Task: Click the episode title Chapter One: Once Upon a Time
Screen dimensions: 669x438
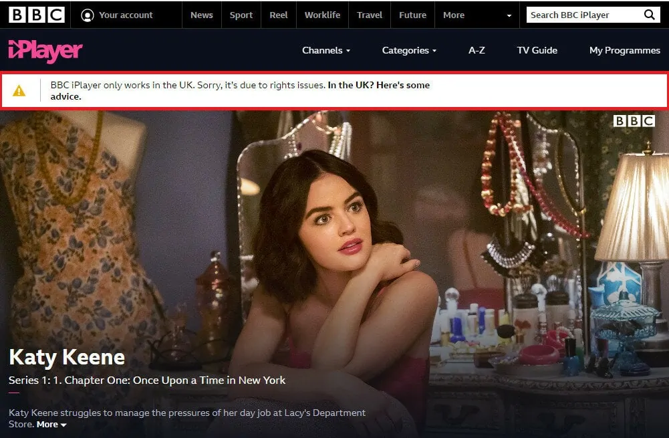Action: coord(147,380)
